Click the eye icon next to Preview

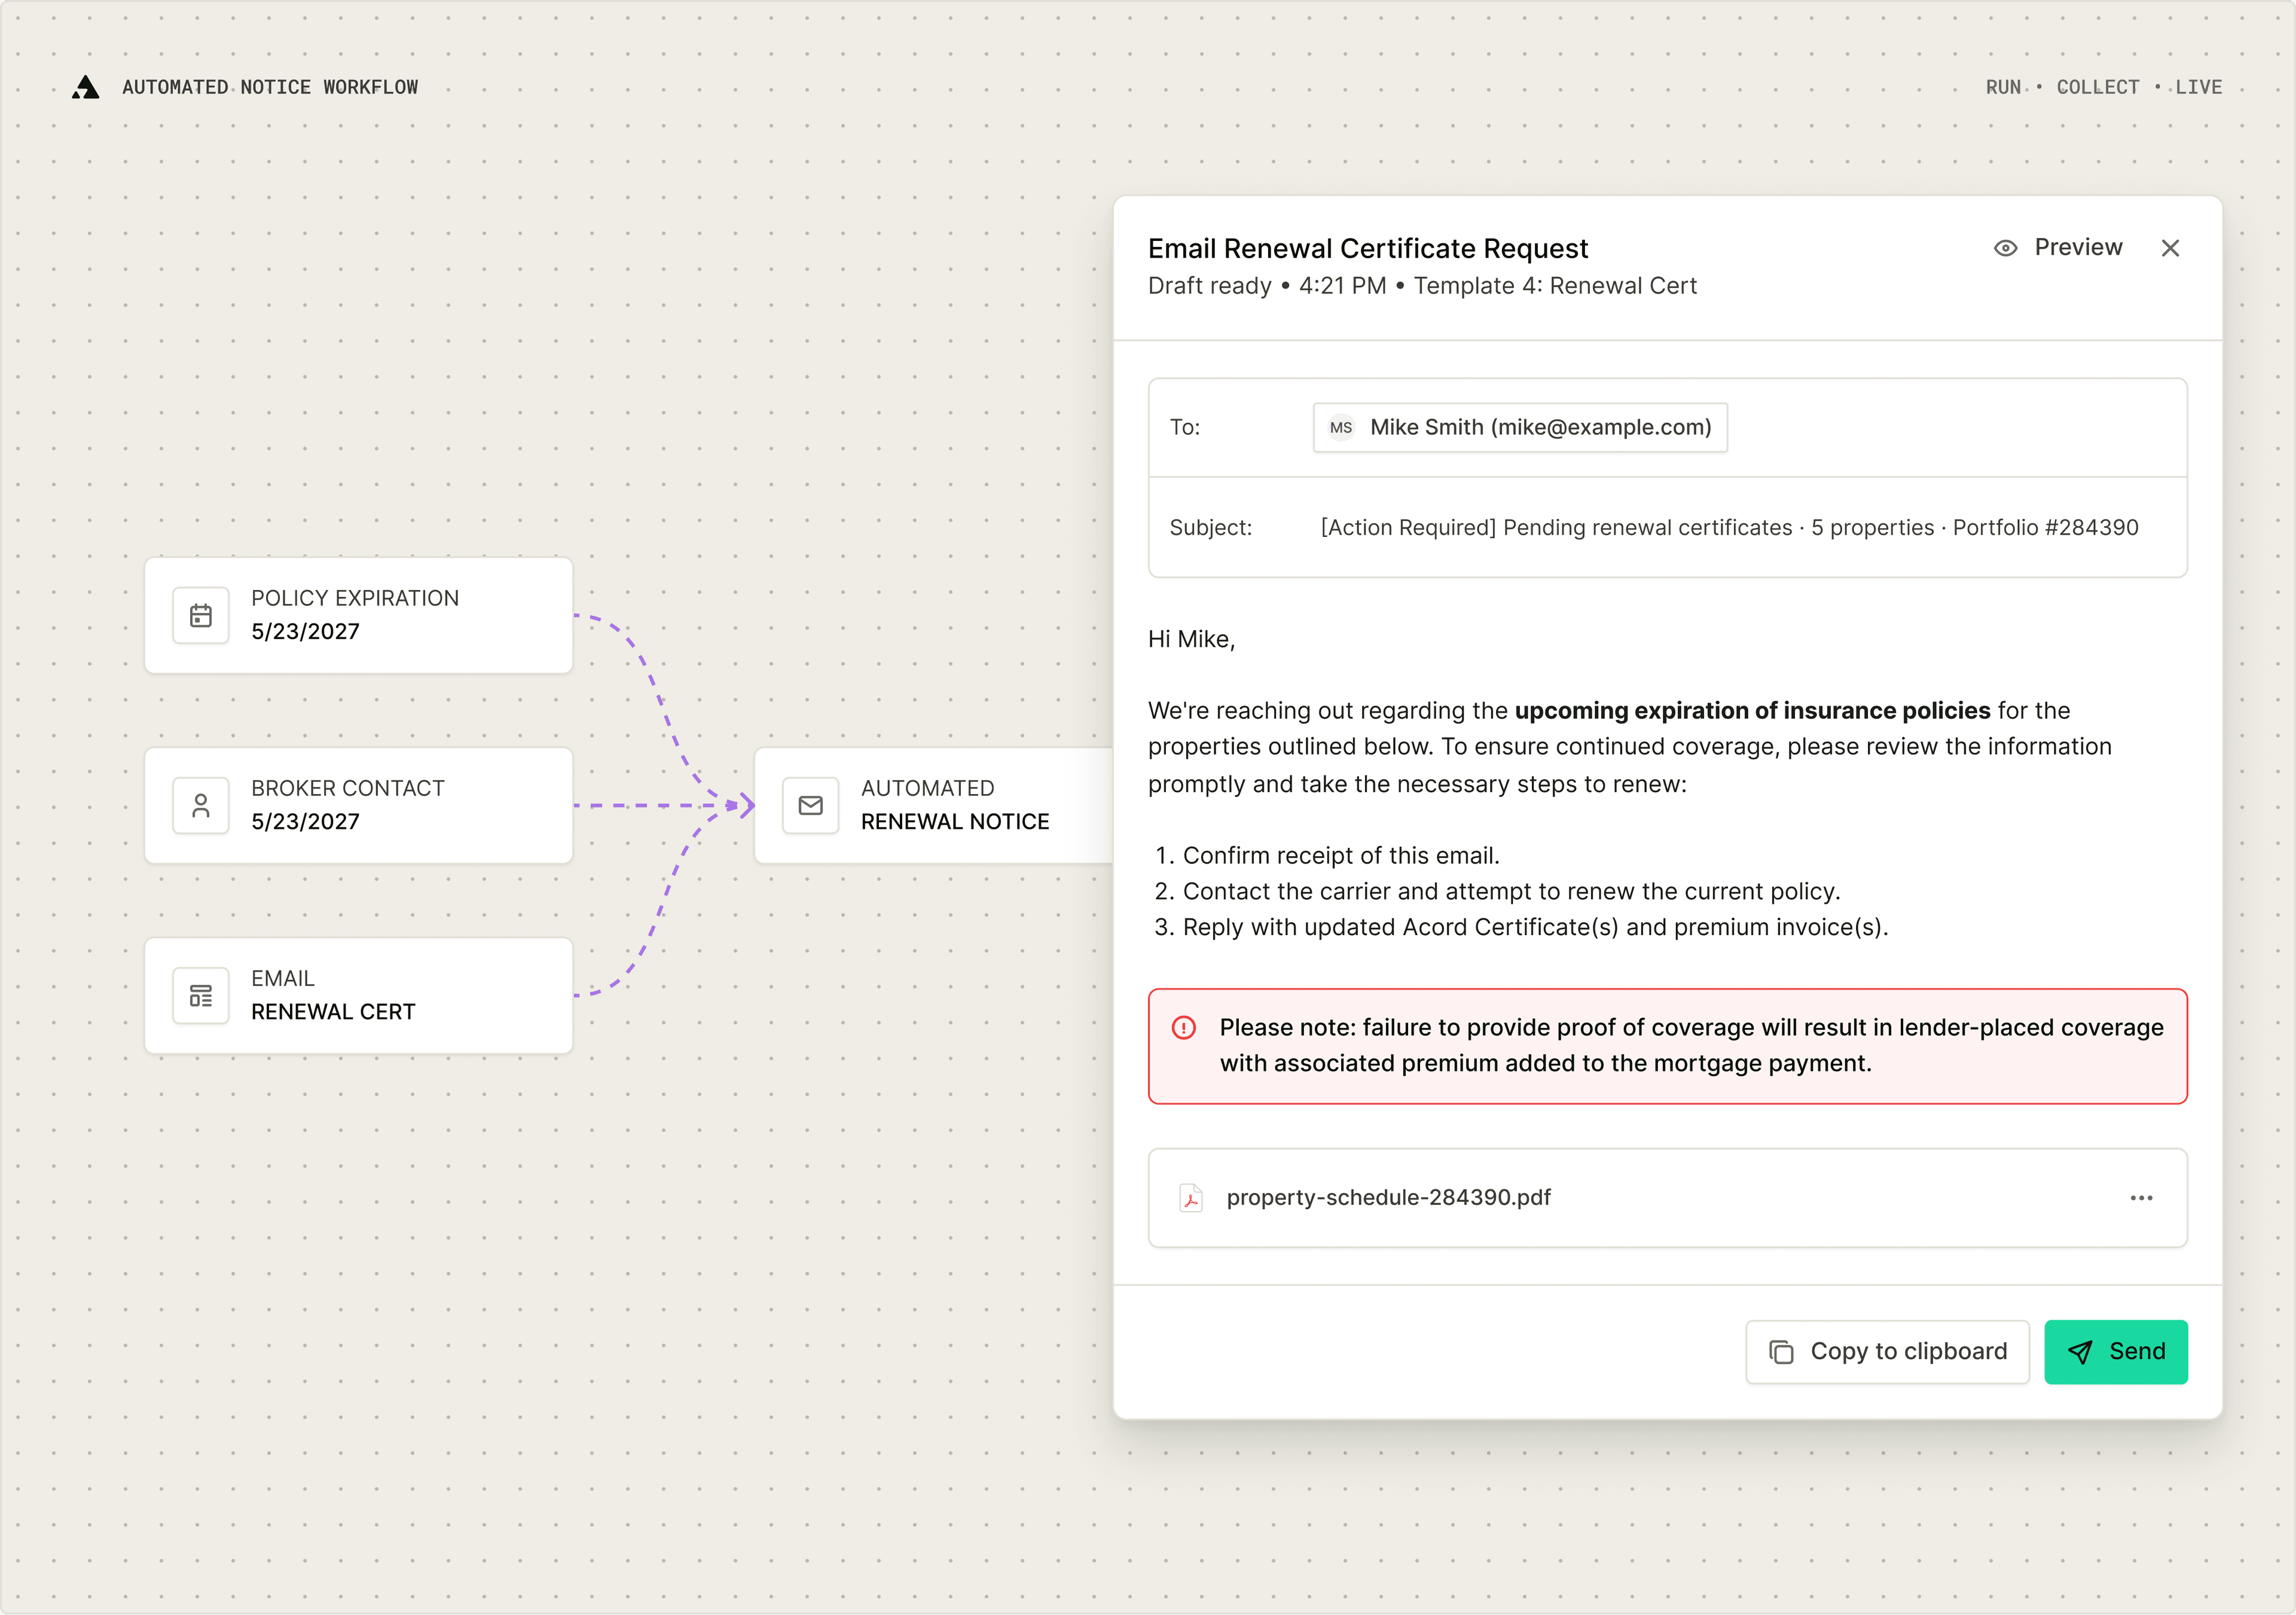pos(2005,248)
